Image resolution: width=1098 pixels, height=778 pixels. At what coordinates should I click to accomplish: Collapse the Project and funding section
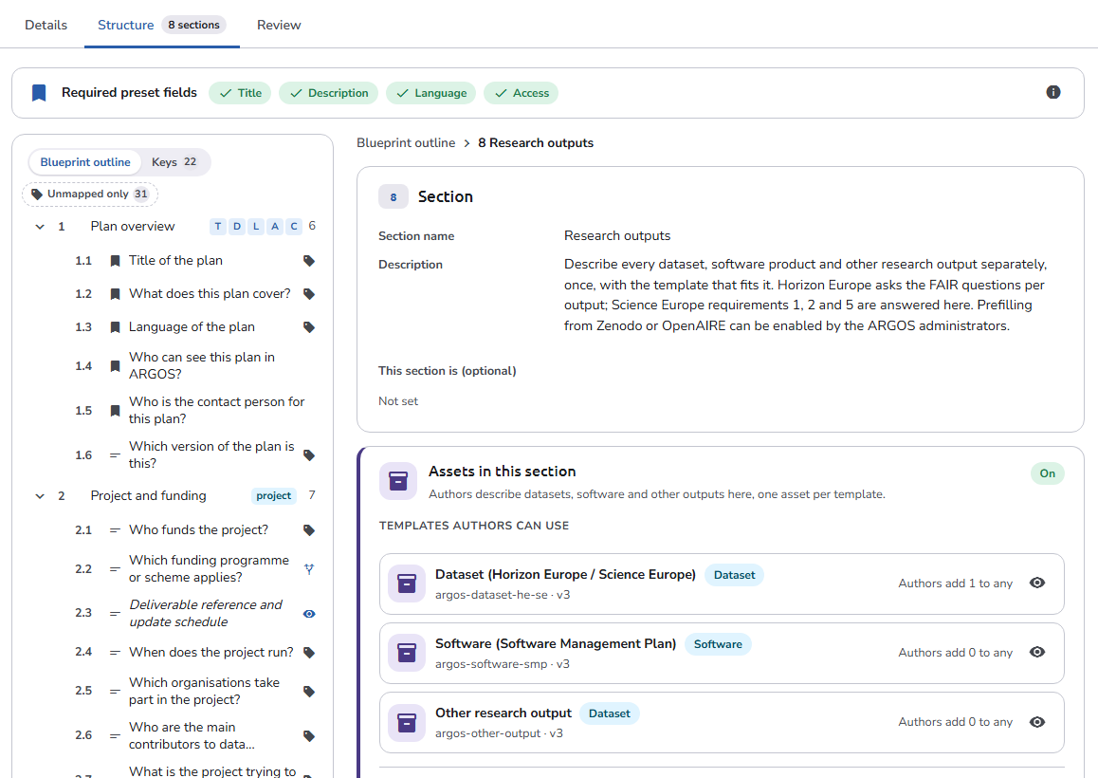[x=40, y=496]
